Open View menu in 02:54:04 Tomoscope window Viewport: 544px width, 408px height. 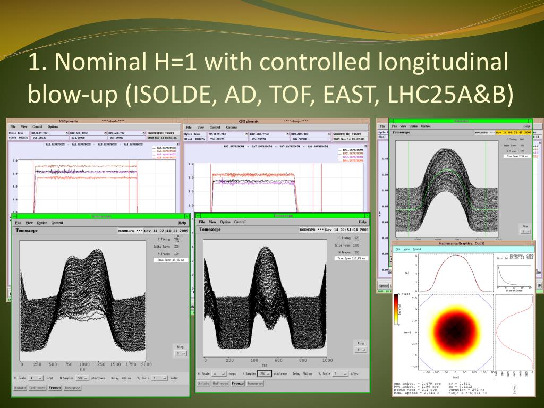(x=212, y=222)
